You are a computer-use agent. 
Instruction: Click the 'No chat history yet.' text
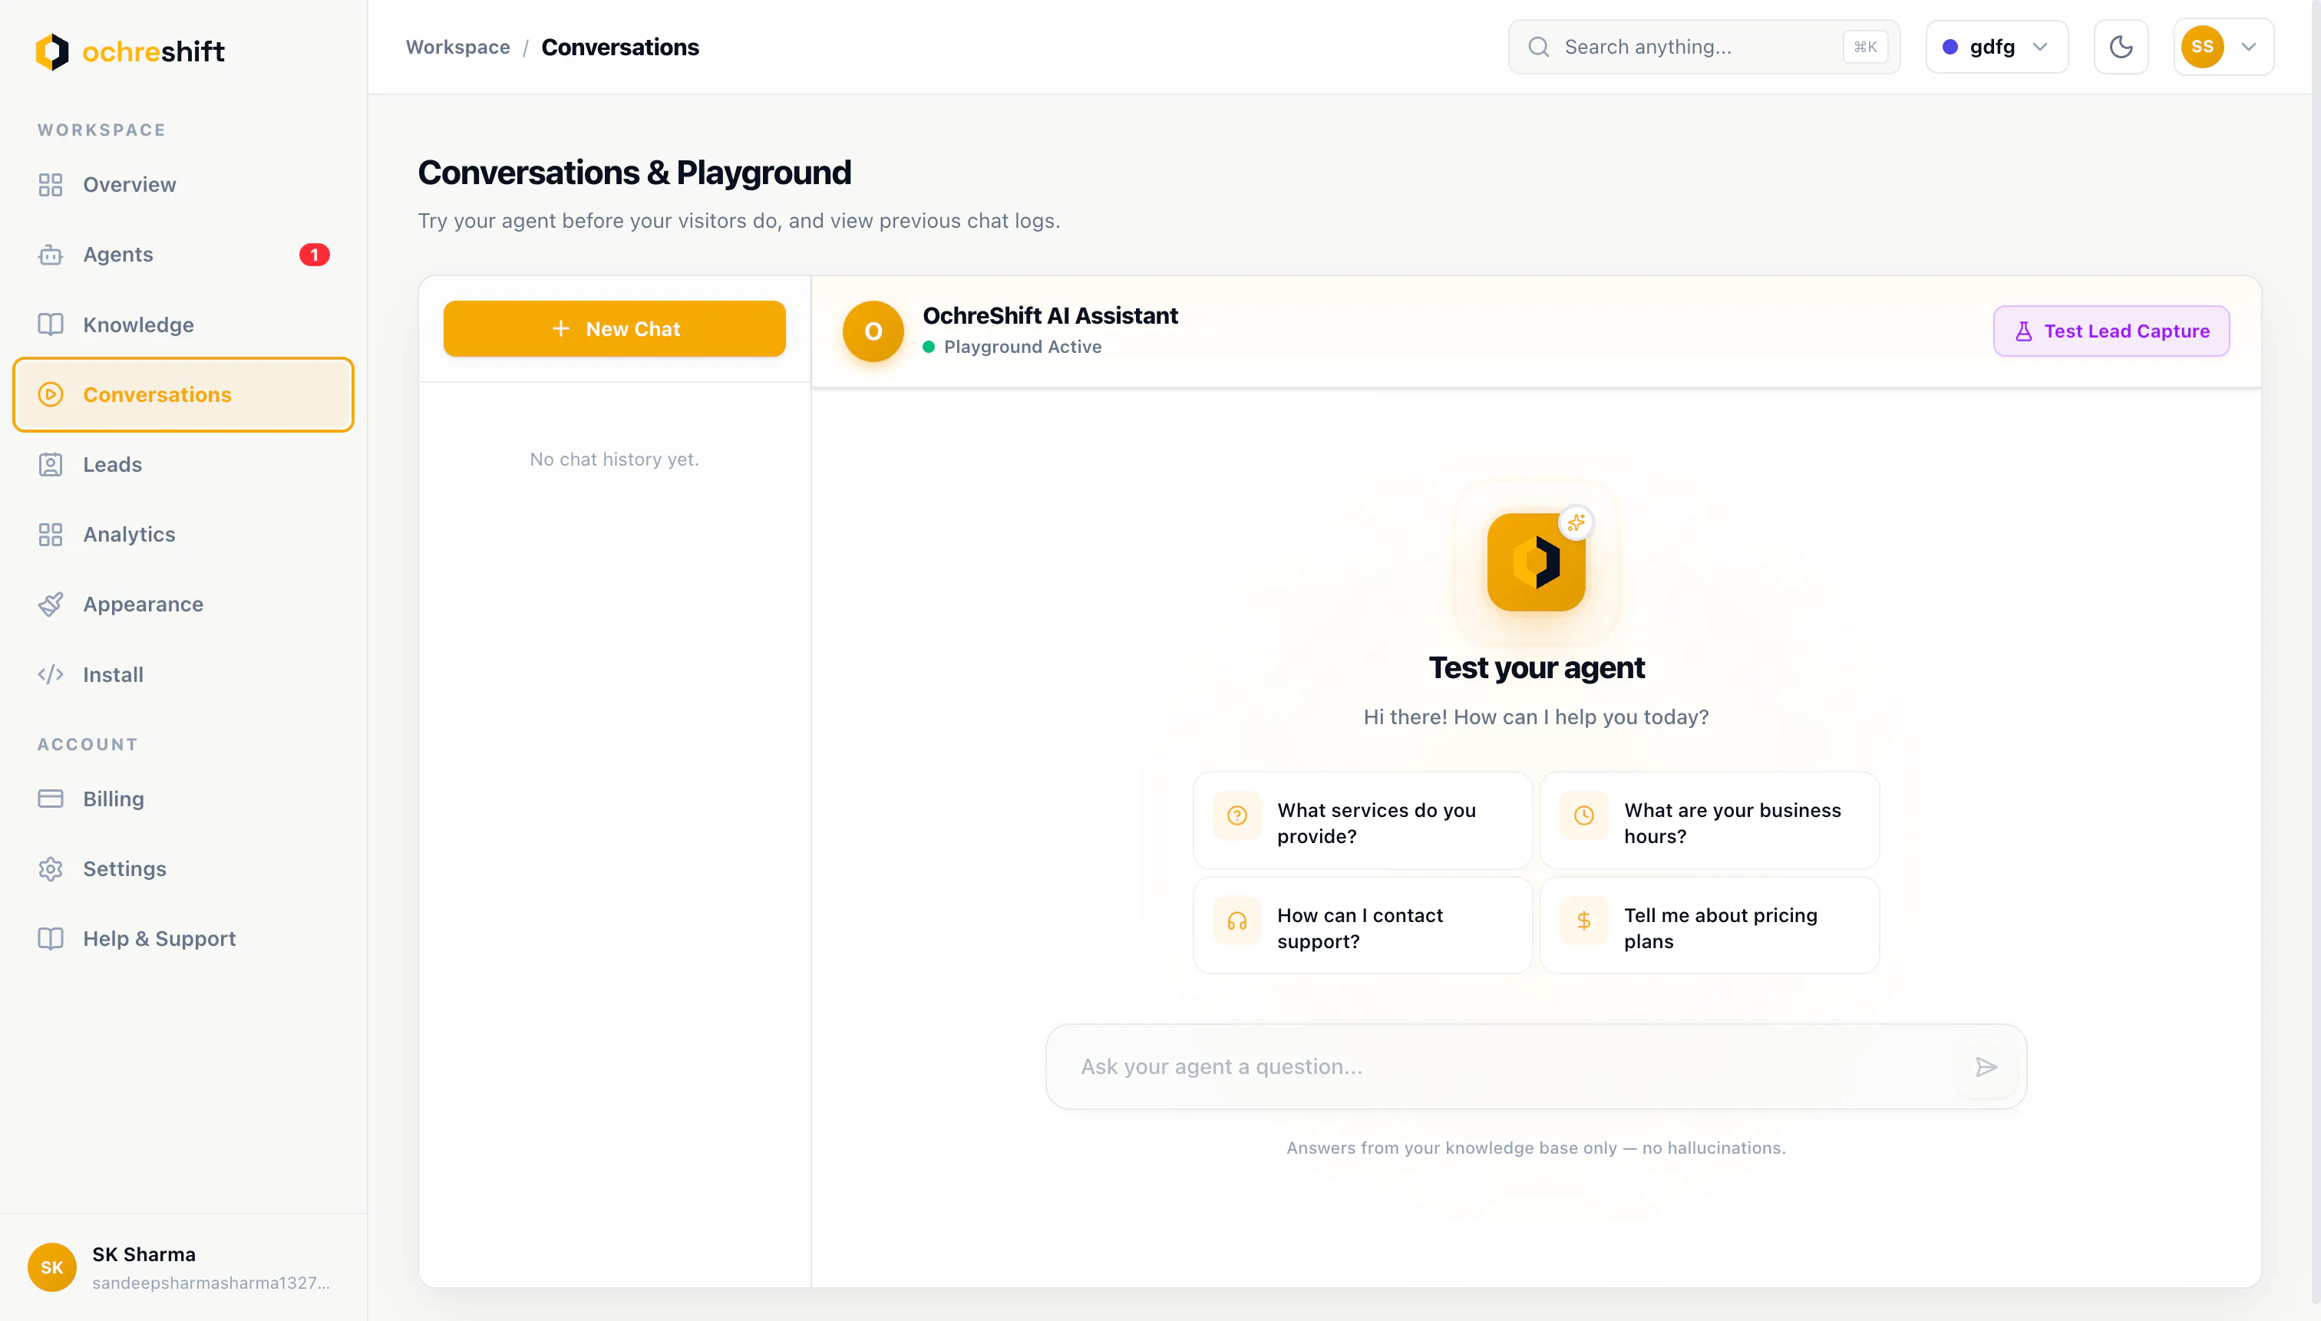tap(615, 460)
